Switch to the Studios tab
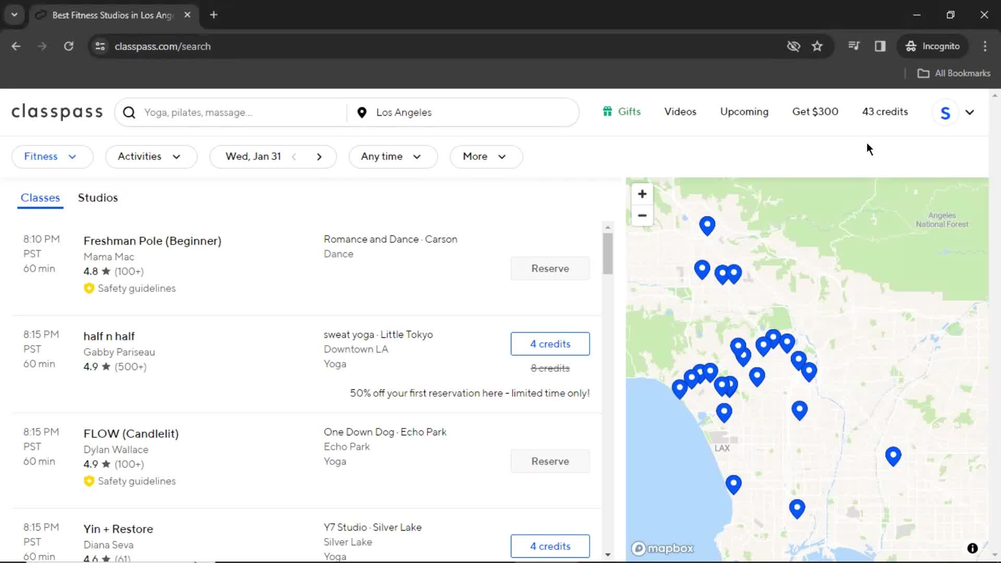The height and width of the screenshot is (563, 1001). [98, 198]
